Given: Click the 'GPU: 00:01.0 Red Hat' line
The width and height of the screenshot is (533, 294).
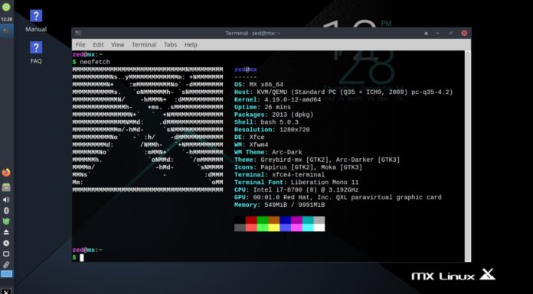Looking at the screenshot, I should [x=338, y=197].
